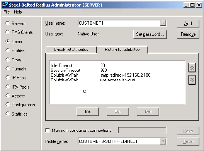Expand the User name dropdown
This screenshot has height=151, width=204.
click(163, 23)
